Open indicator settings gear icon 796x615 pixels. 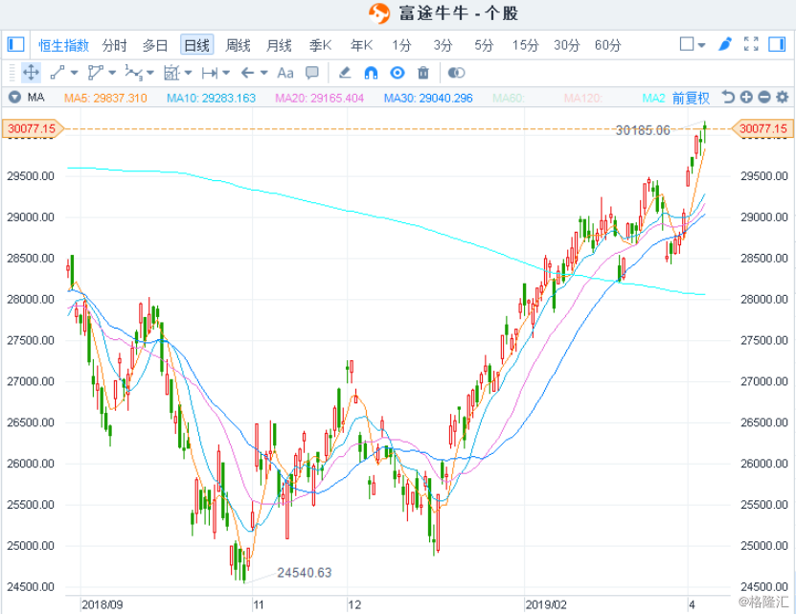pyautogui.click(x=783, y=97)
